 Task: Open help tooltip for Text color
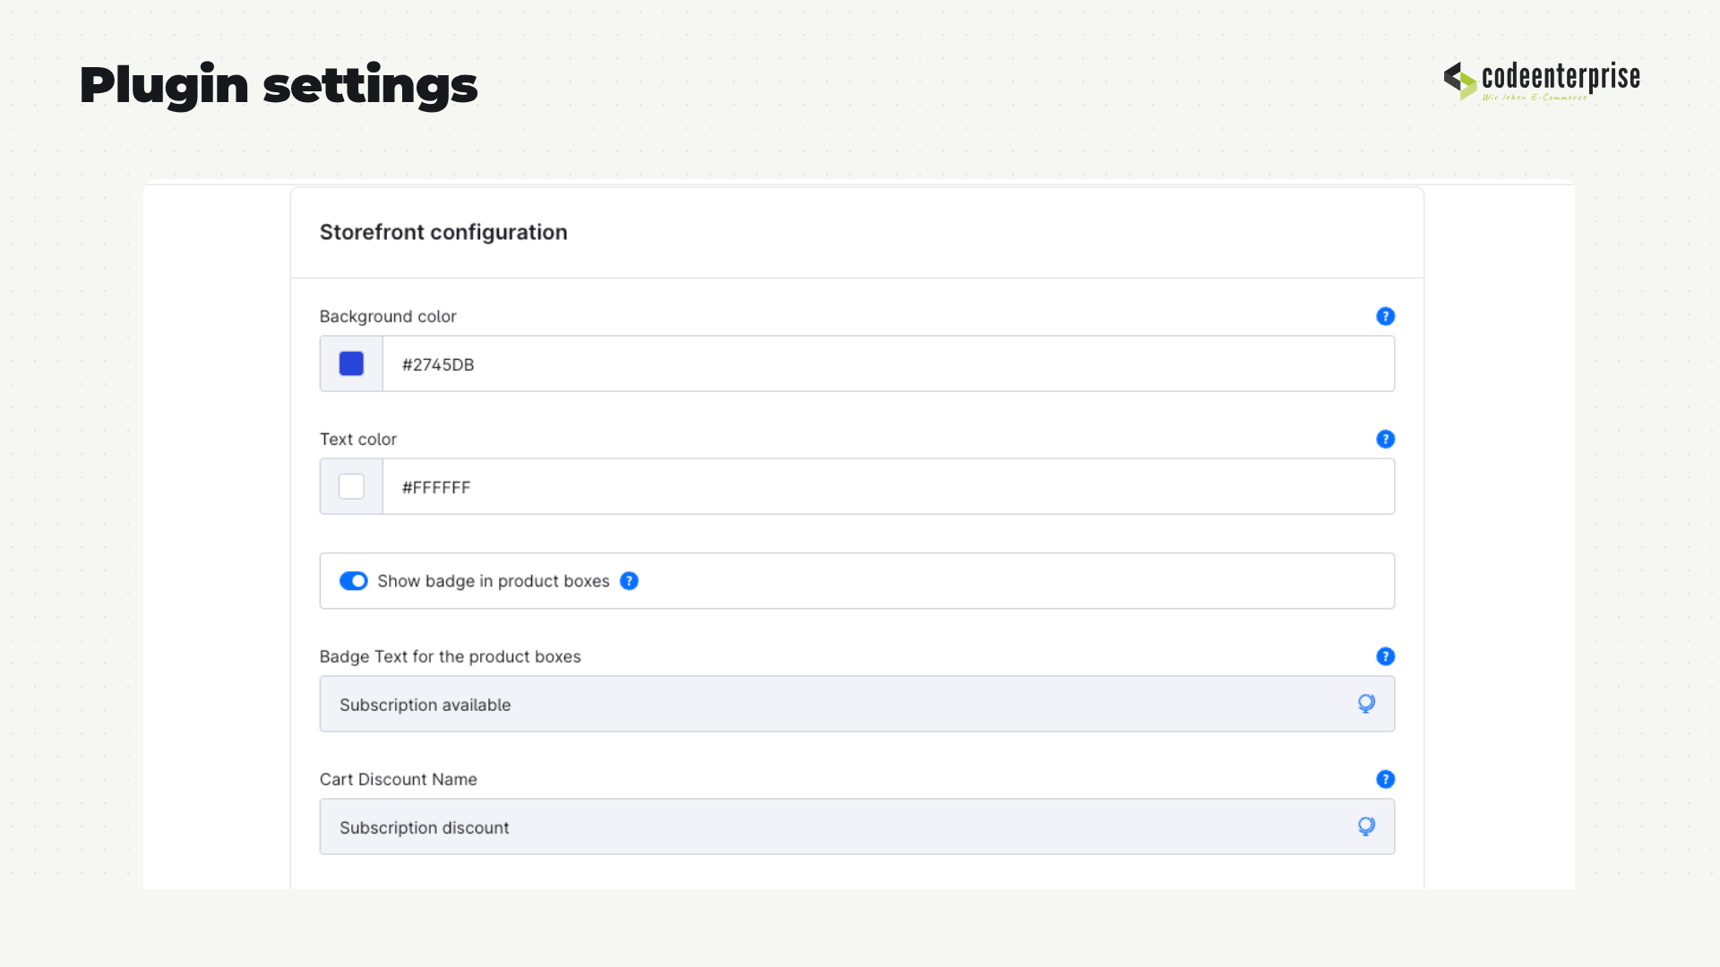pyautogui.click(x=1385, y=439)
